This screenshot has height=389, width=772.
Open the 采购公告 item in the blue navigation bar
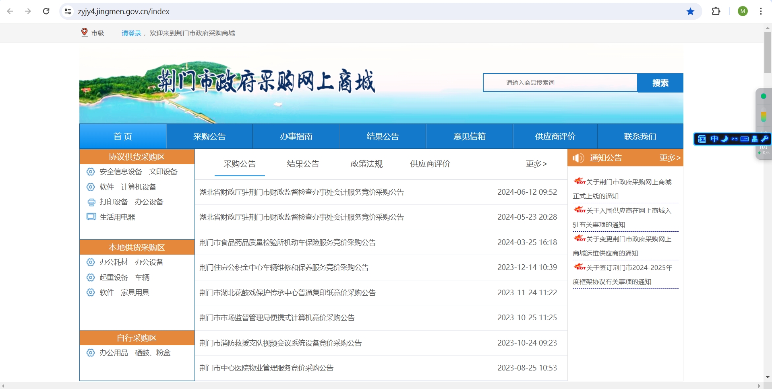tap(209, 136)
